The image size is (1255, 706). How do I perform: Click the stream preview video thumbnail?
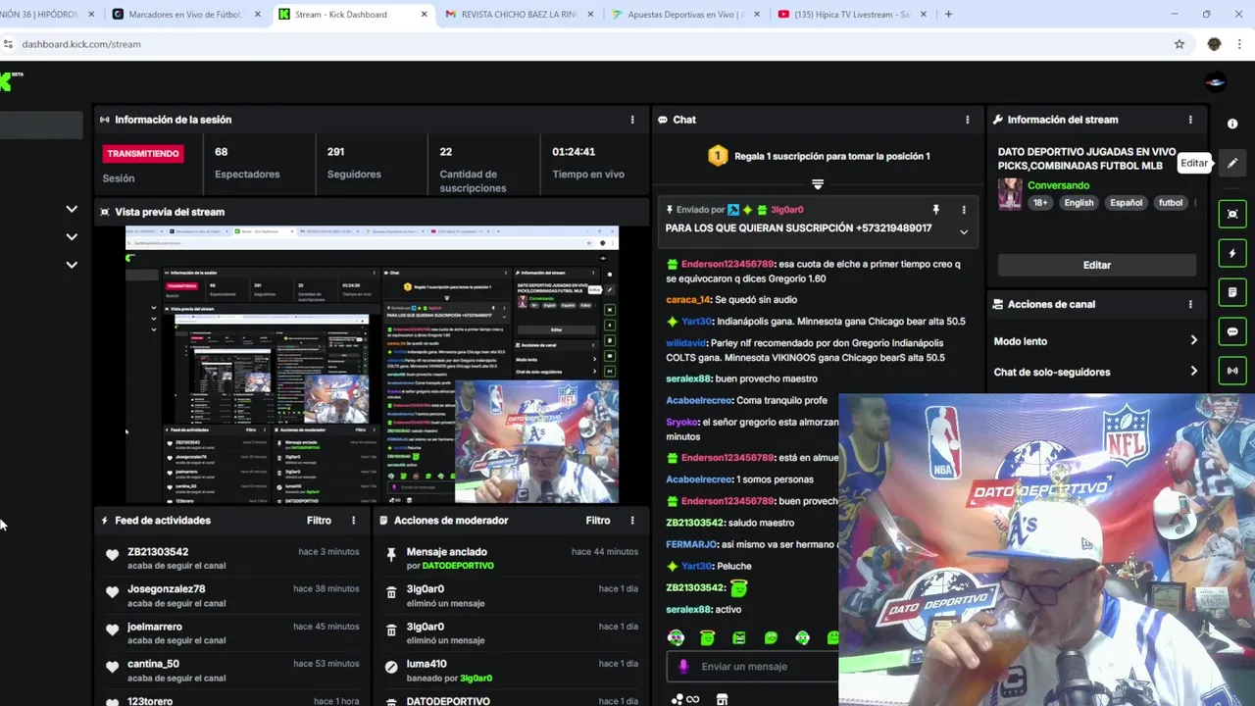point(372,365)
